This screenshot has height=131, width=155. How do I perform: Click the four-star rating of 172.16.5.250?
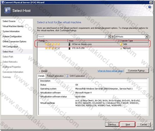pyautogui.click(x=52, y=48)
